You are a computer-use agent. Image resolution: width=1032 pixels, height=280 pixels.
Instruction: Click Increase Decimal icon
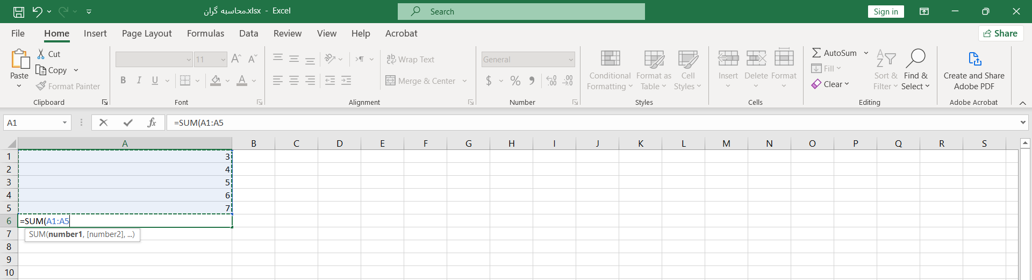pyautogui.click(x=551, y=81)
